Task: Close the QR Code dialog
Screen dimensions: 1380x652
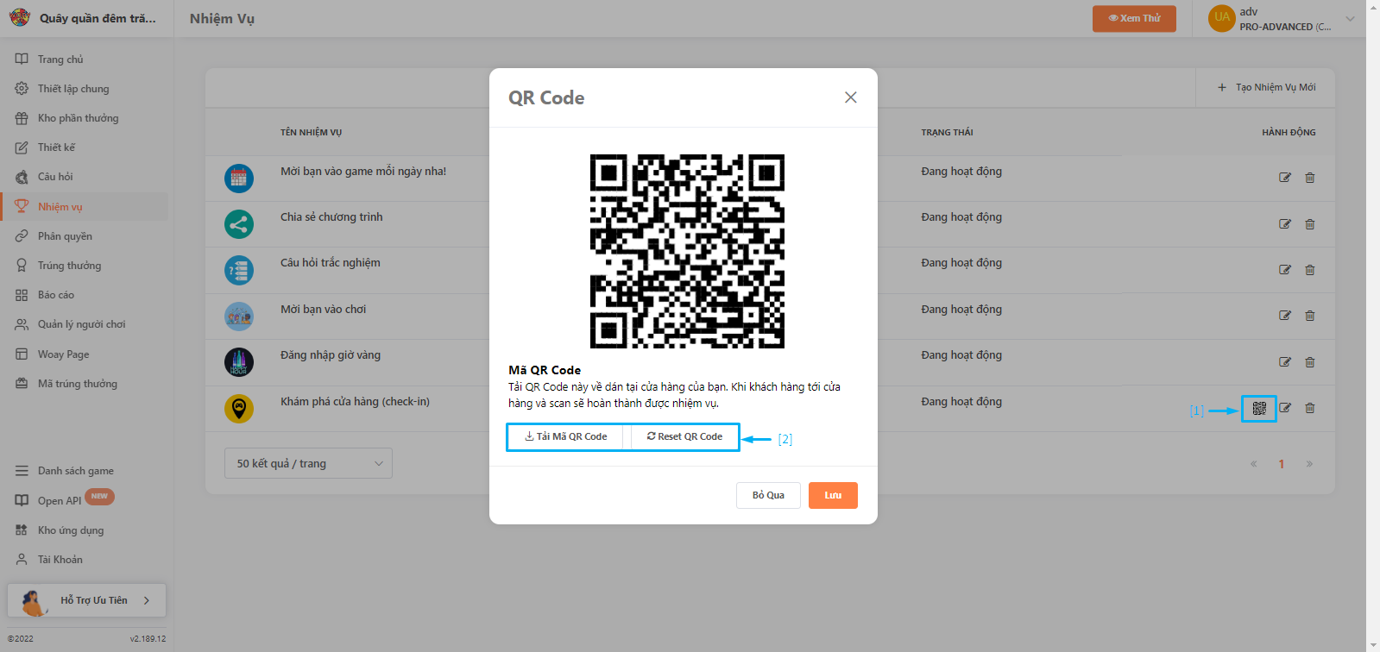Action: [850, 97]
